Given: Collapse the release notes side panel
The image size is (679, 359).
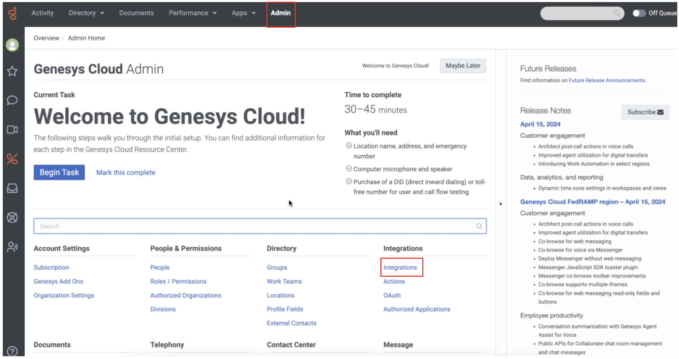Looking at the screenshot, I should pos(501,204).
